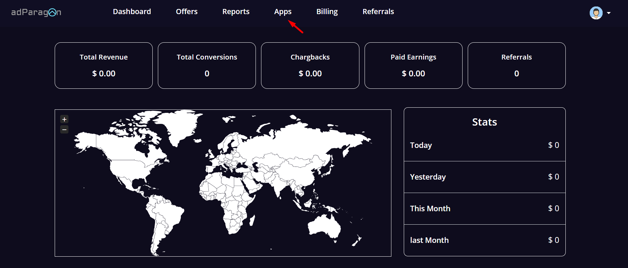Go to the Offers page
The image size is (628, 268).
pyautogui.click(x=186, y=12)
